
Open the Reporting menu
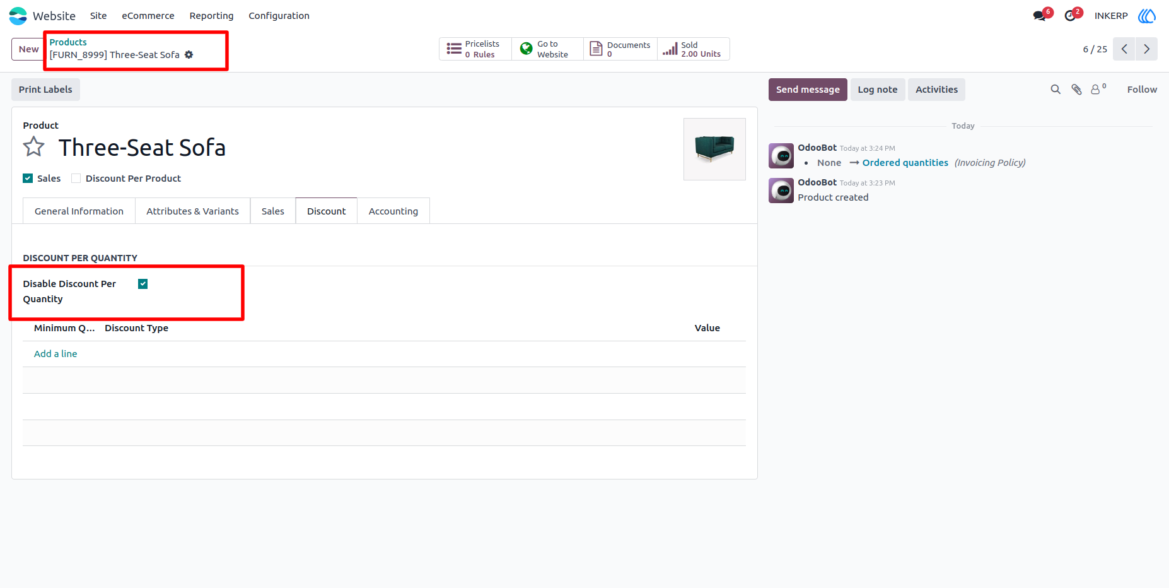pos(211,16)
